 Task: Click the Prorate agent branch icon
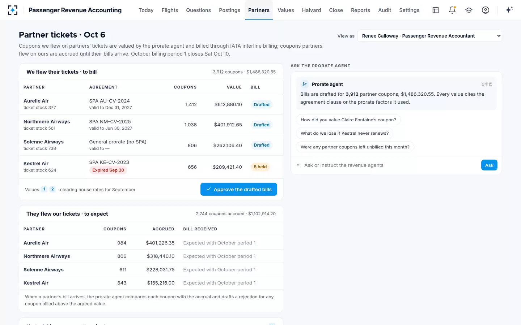305,84
